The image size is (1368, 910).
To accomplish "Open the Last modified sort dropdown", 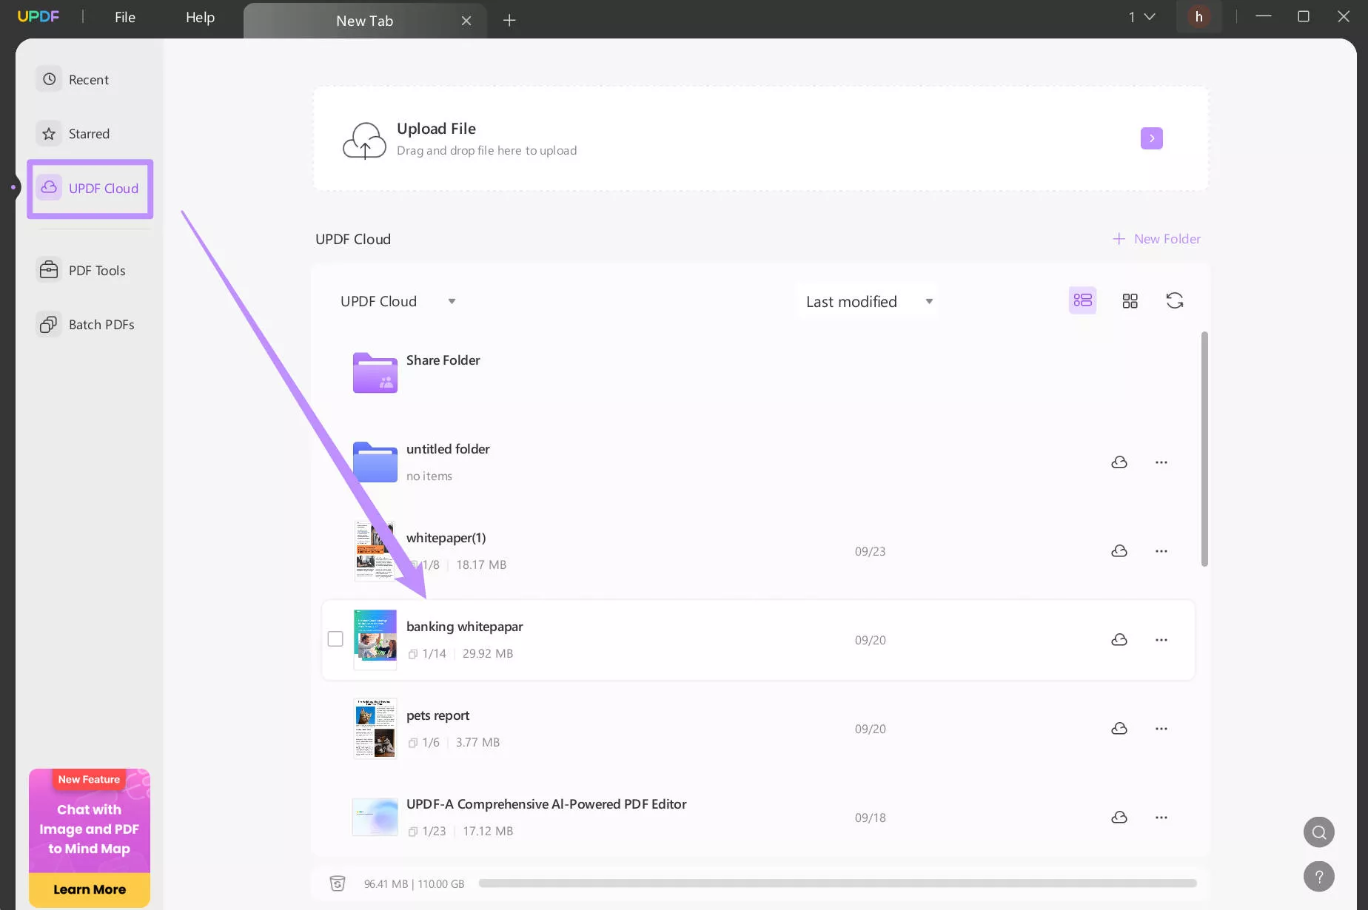I will (869, 302).
